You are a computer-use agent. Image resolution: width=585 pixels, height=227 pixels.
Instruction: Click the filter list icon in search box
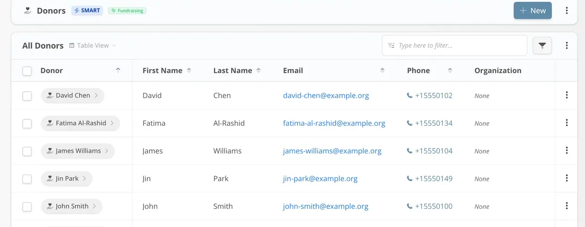(x=391, y=45)
